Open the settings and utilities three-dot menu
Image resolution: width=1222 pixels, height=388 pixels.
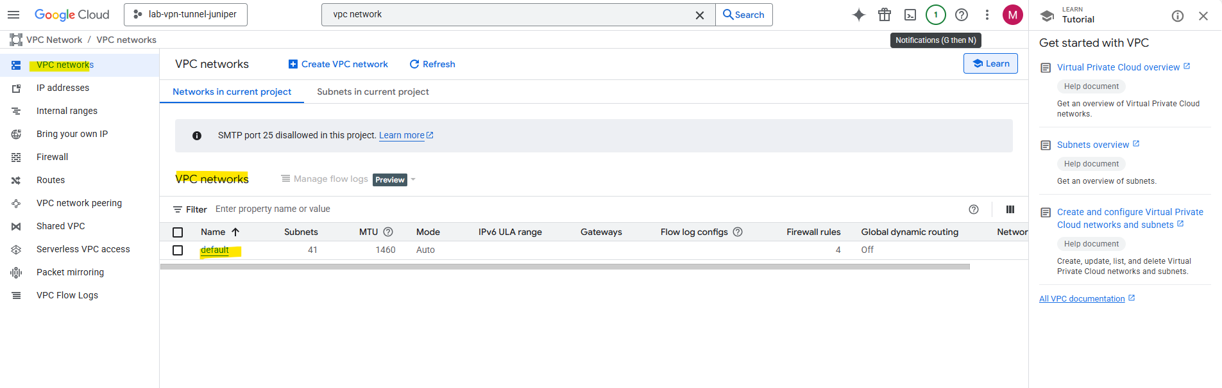click(987, 15)
